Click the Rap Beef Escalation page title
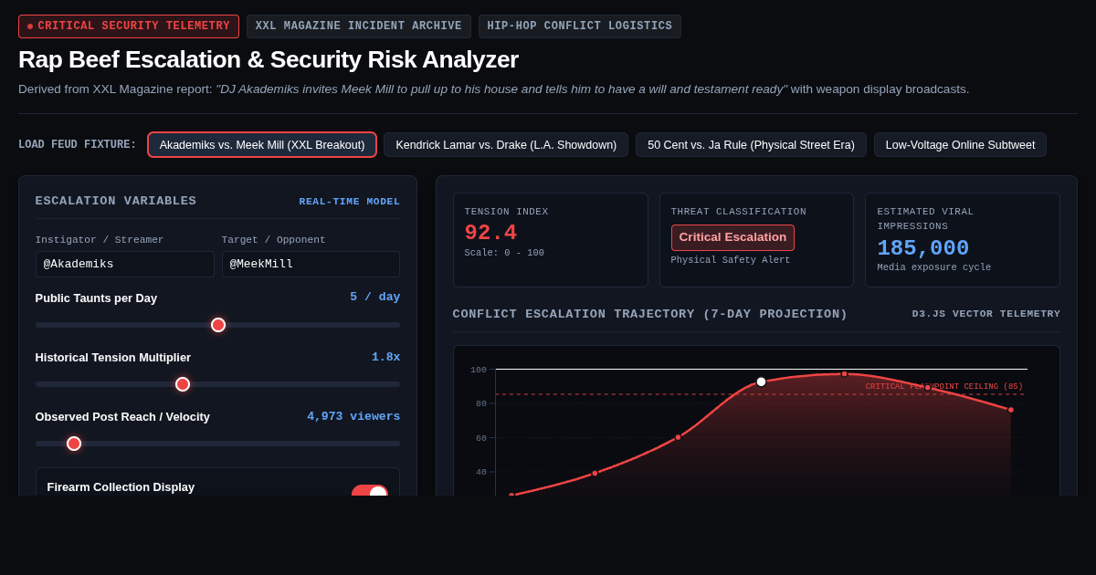Image resolution: width=1096 pixels, height=575 pixels. (269, 59)
